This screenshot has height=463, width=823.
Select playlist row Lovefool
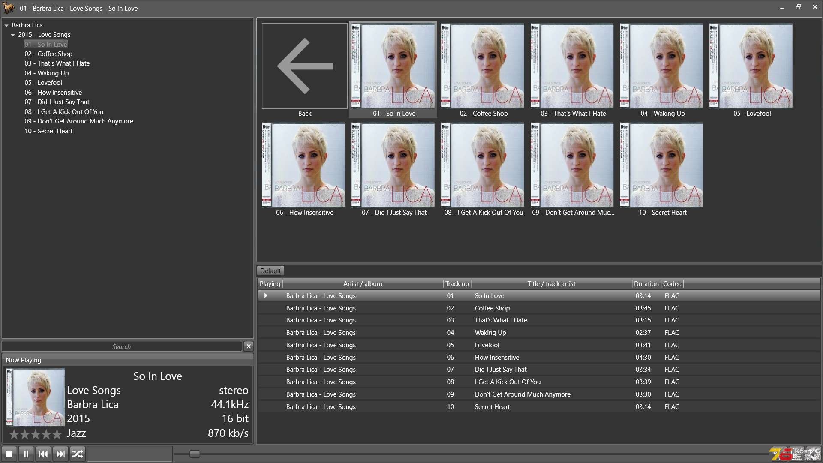point(539,345)
